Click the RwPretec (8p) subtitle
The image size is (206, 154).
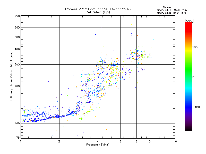tap(98, 12)
